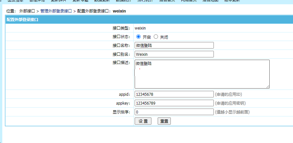Click the (值越小显示越前面) hint text
Viewport: 293px width, 143px height.
(232, 112)
